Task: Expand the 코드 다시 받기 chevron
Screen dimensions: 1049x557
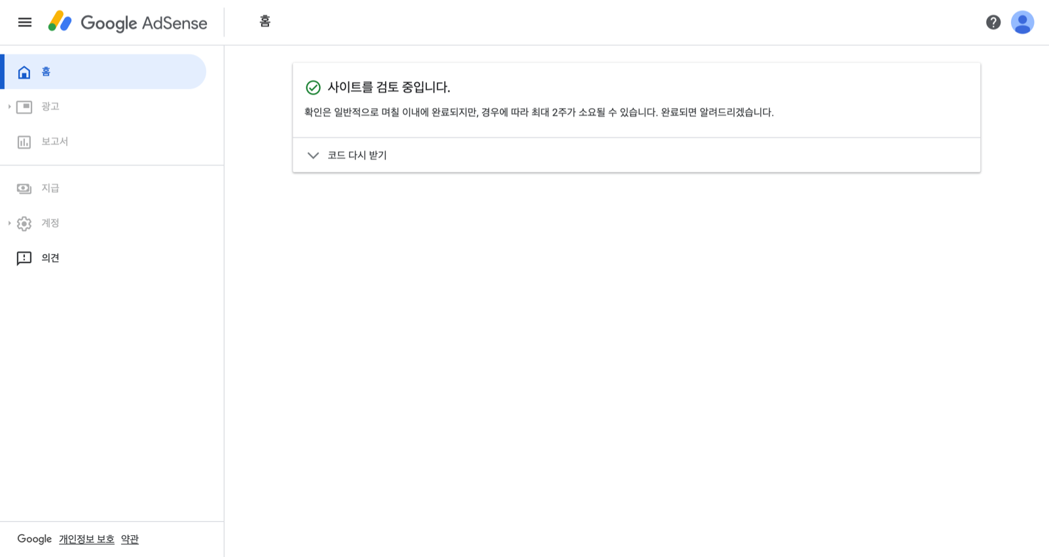Action: pos(313,155)
